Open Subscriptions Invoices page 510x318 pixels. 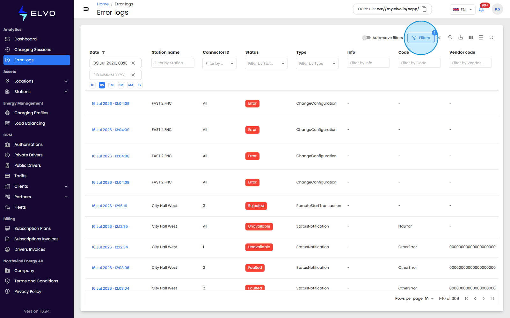37,239
